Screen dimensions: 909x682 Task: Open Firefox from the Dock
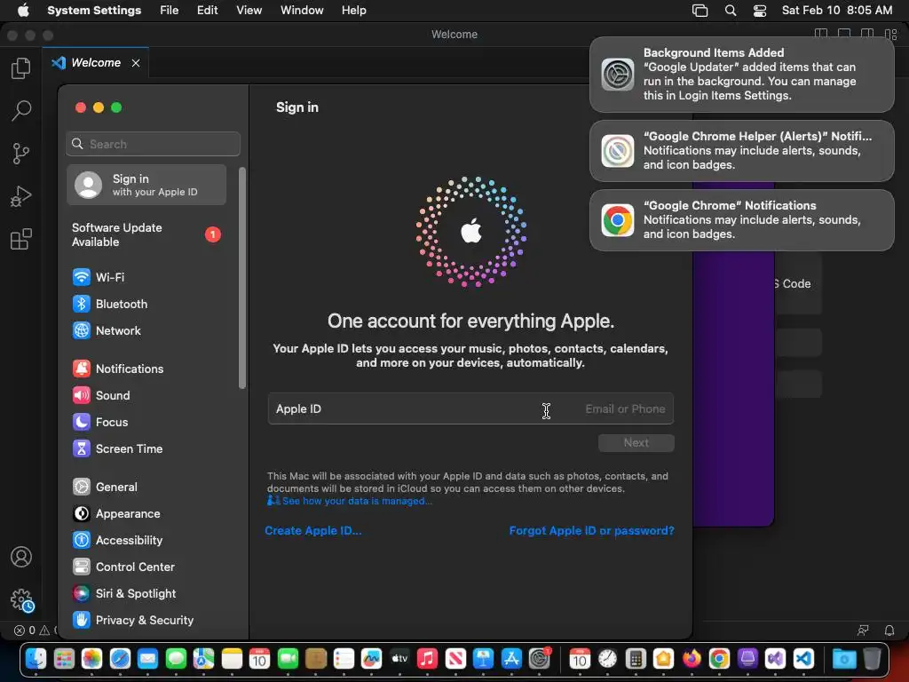[691, 659]
